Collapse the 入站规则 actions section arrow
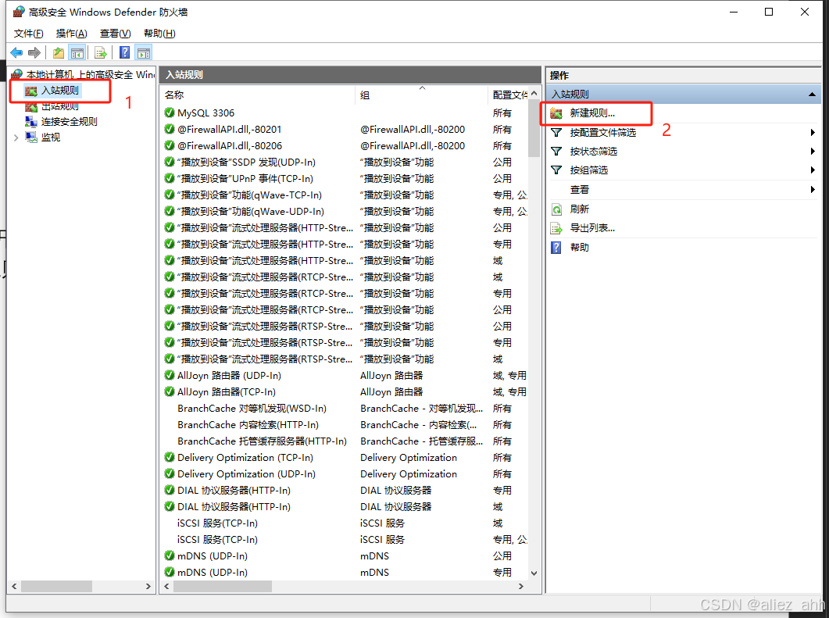The height and width of the screenshot is (618, 829). (812, 94)
